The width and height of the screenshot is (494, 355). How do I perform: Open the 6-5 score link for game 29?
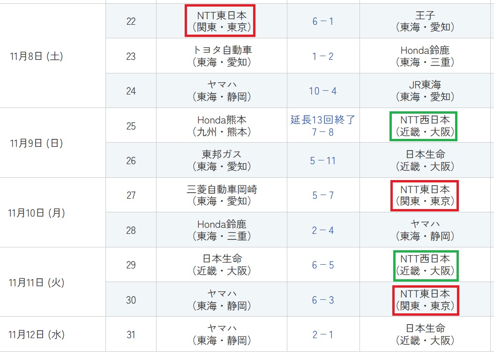322,265
